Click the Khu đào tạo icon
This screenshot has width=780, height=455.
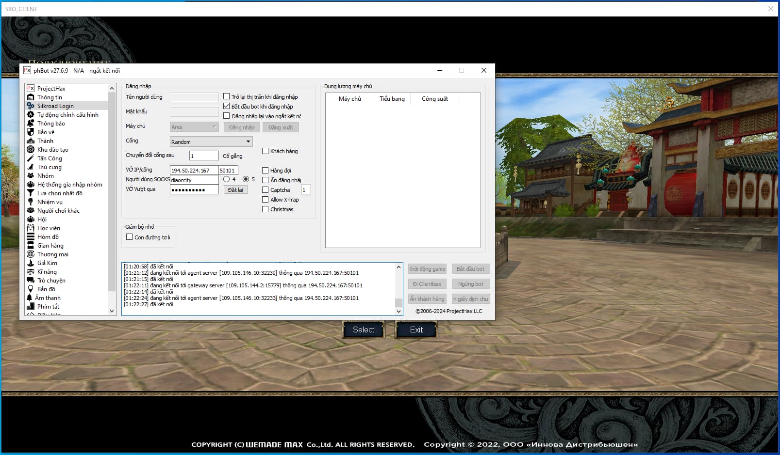pyautogui.click(x=31, y=150)
